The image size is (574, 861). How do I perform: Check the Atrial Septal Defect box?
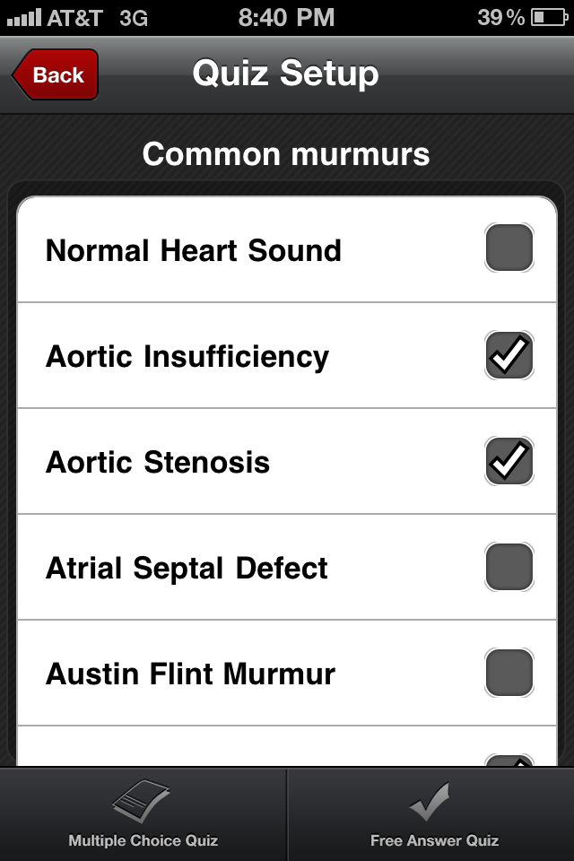(x=509, y=567)
